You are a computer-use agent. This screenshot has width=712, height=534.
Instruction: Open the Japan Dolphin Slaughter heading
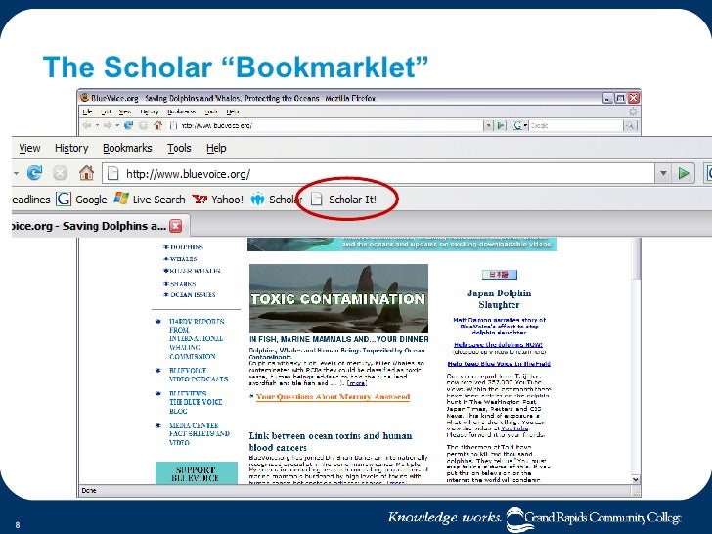coord(499,299)
